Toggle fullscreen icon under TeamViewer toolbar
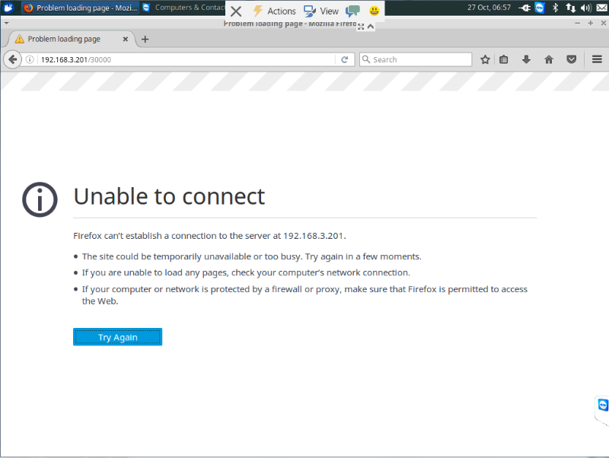The width and height of the screenshot is (609, 458). pos(361,27)
